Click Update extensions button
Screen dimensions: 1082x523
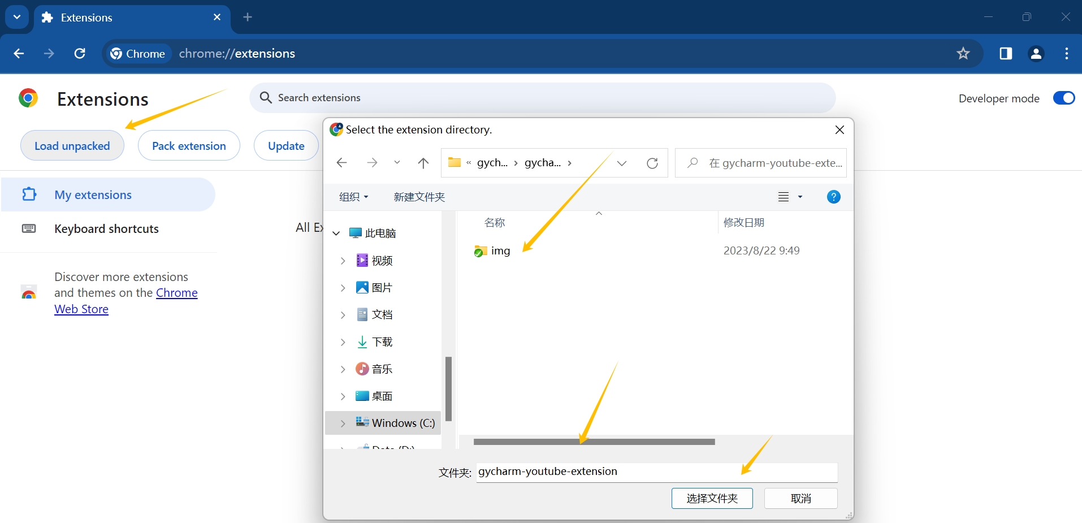point(286,146)
